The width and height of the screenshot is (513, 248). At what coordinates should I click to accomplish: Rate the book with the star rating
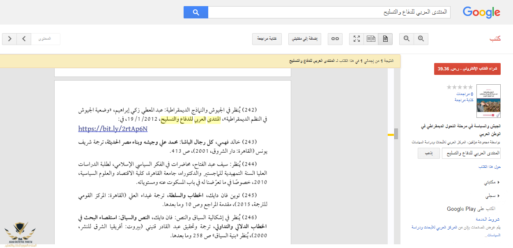coord(460,87)
